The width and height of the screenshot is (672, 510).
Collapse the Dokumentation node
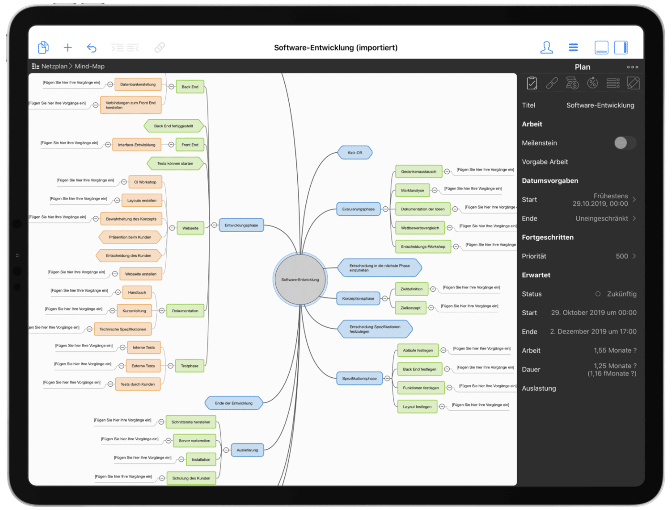coord(162,311)
